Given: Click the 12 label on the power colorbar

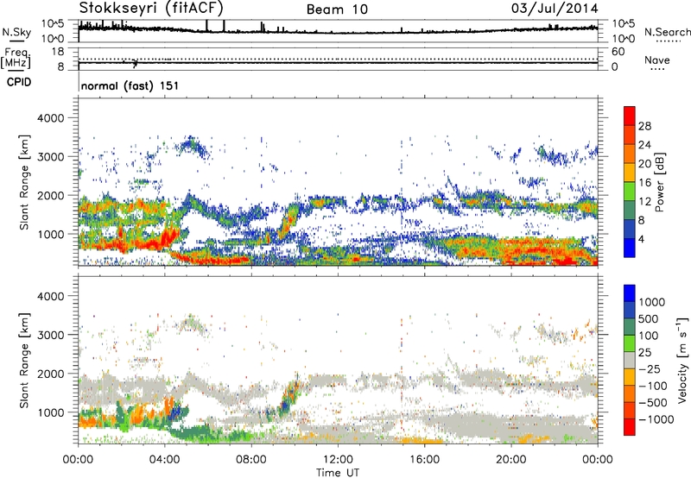Looking at the screenshot, I should (644, 202).
